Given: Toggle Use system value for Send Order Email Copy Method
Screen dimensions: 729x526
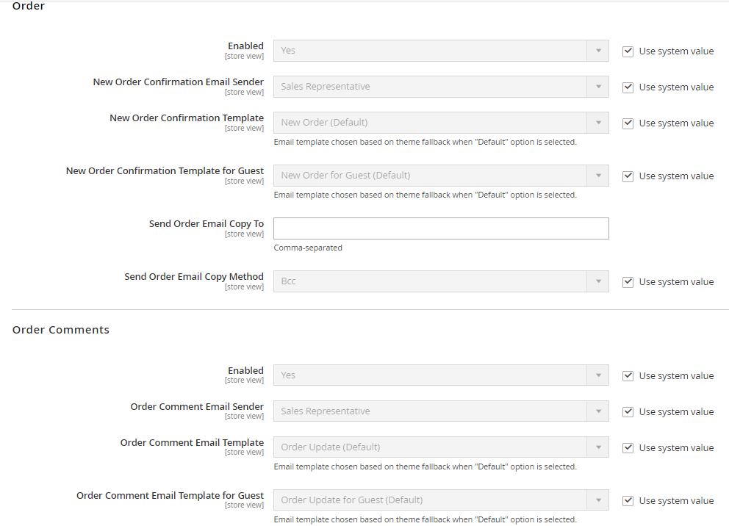Looking at the screenshot, I should [628, 281].
